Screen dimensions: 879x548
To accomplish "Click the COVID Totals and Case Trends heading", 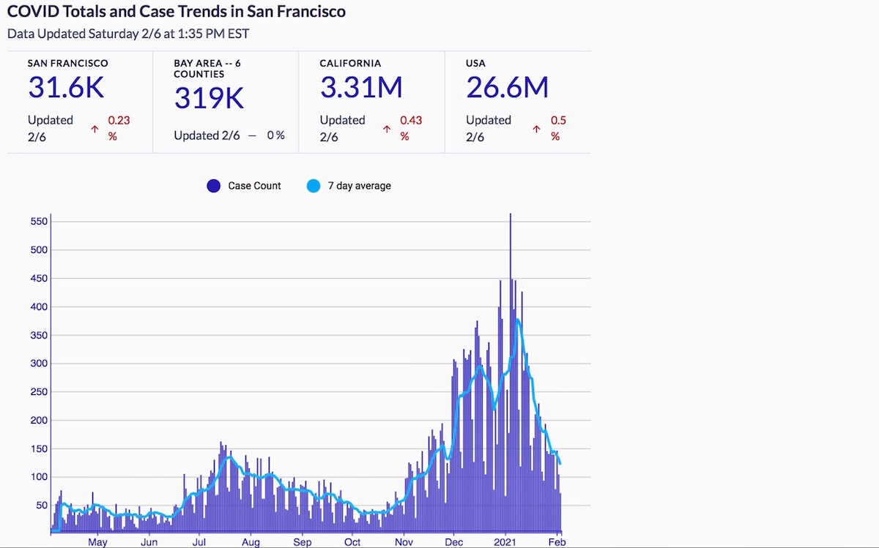I will pyautogui.click(x=176, y=12).
